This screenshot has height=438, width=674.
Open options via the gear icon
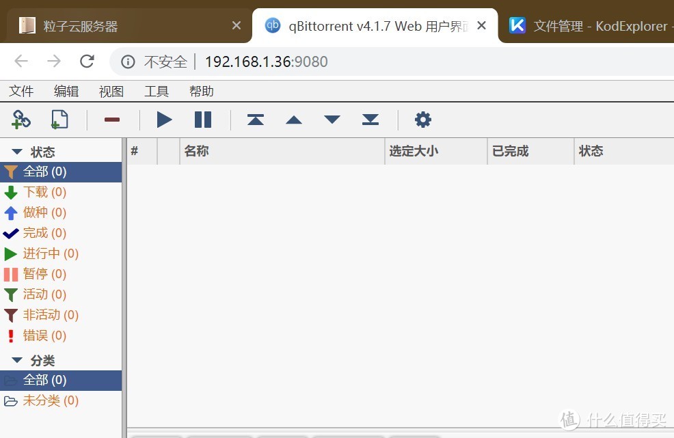(423, 120)
